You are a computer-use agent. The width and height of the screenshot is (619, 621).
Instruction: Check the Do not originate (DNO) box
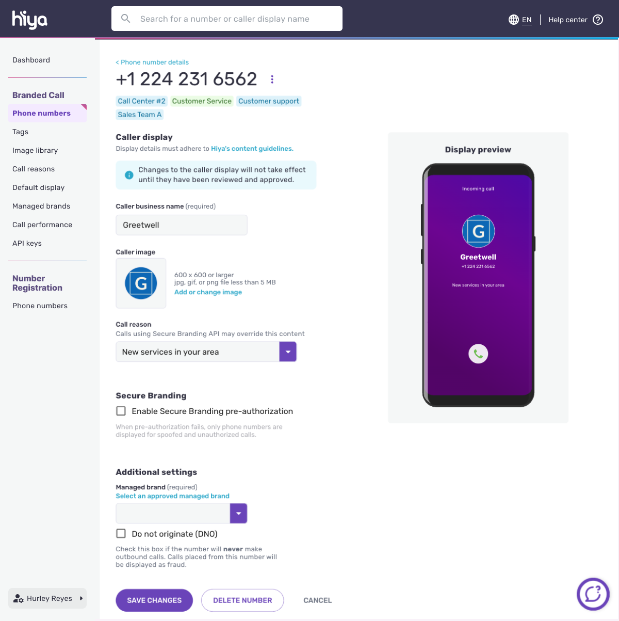click(121, 533)
